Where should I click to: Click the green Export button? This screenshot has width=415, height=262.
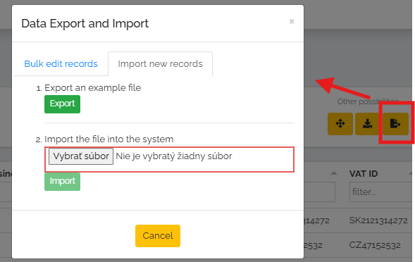pos(62,104)
